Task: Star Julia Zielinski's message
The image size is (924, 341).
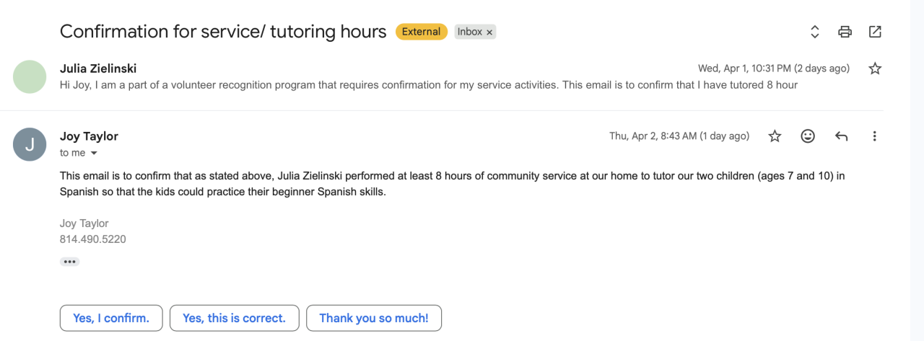Action: click(875, 68)
